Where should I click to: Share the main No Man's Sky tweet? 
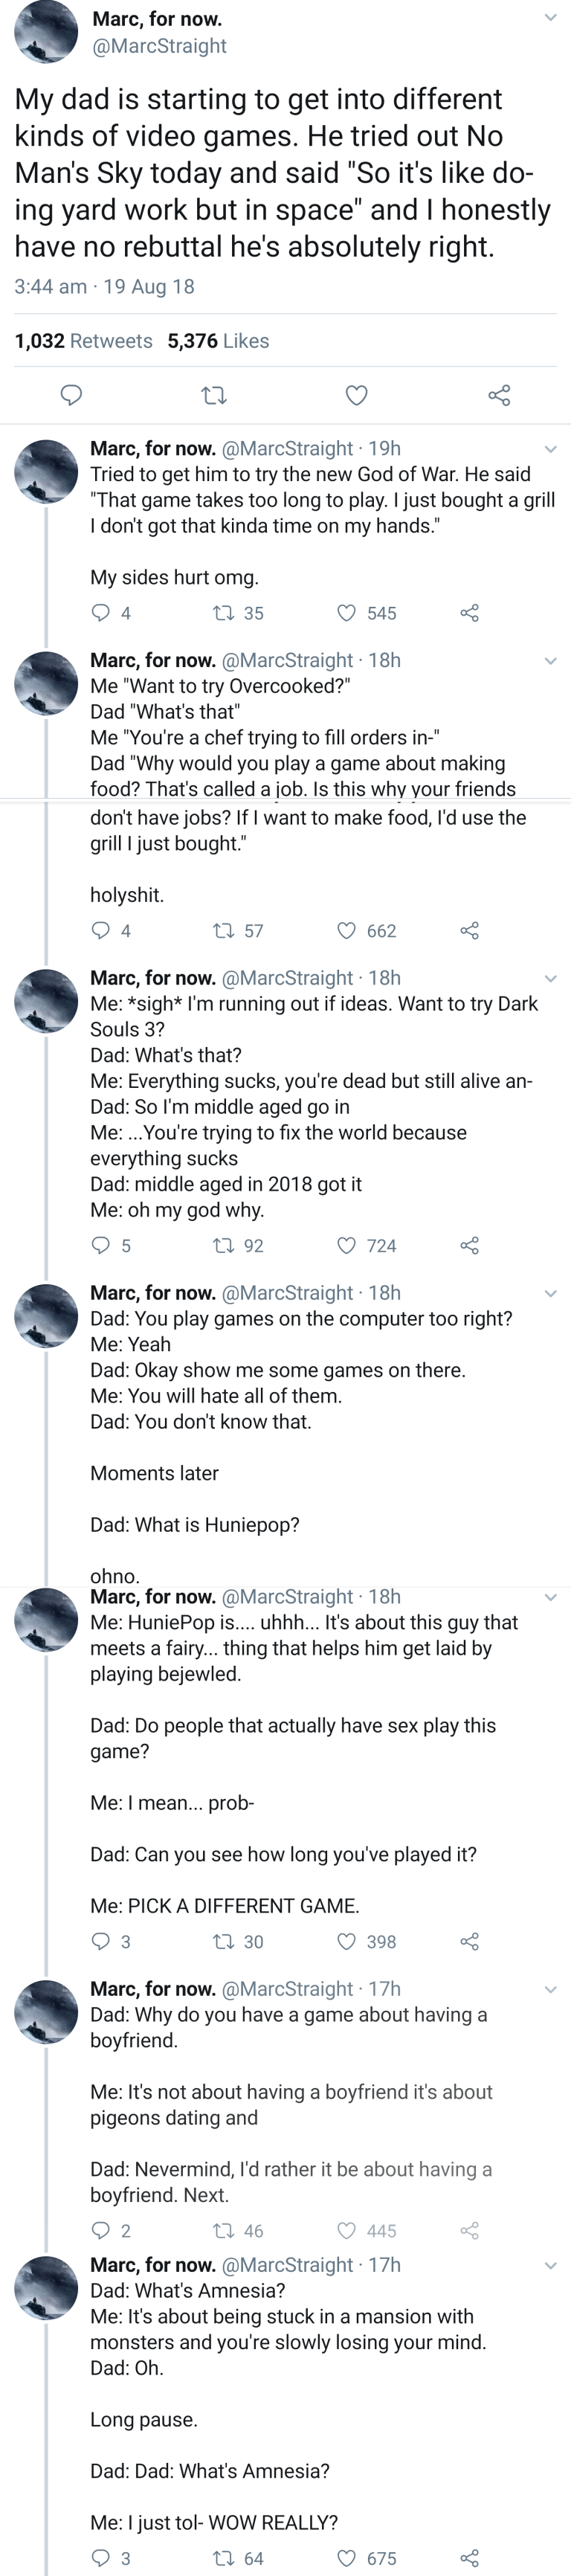tap(499, 395)
